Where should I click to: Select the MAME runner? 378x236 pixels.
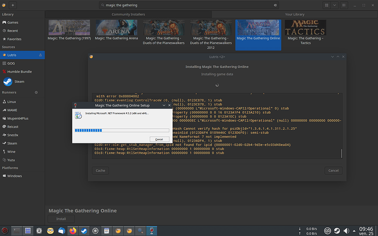(x=22, y=110)
